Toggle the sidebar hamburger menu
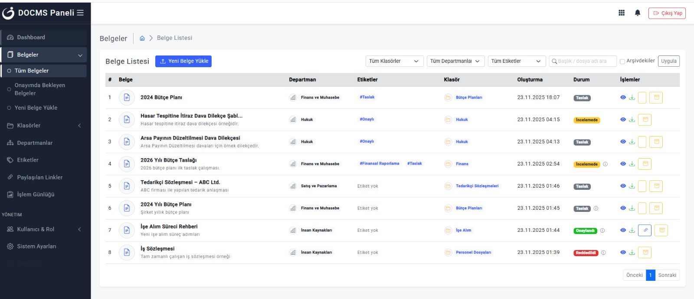The height and width of the screenshot is (299, 694). click(80, 13)
